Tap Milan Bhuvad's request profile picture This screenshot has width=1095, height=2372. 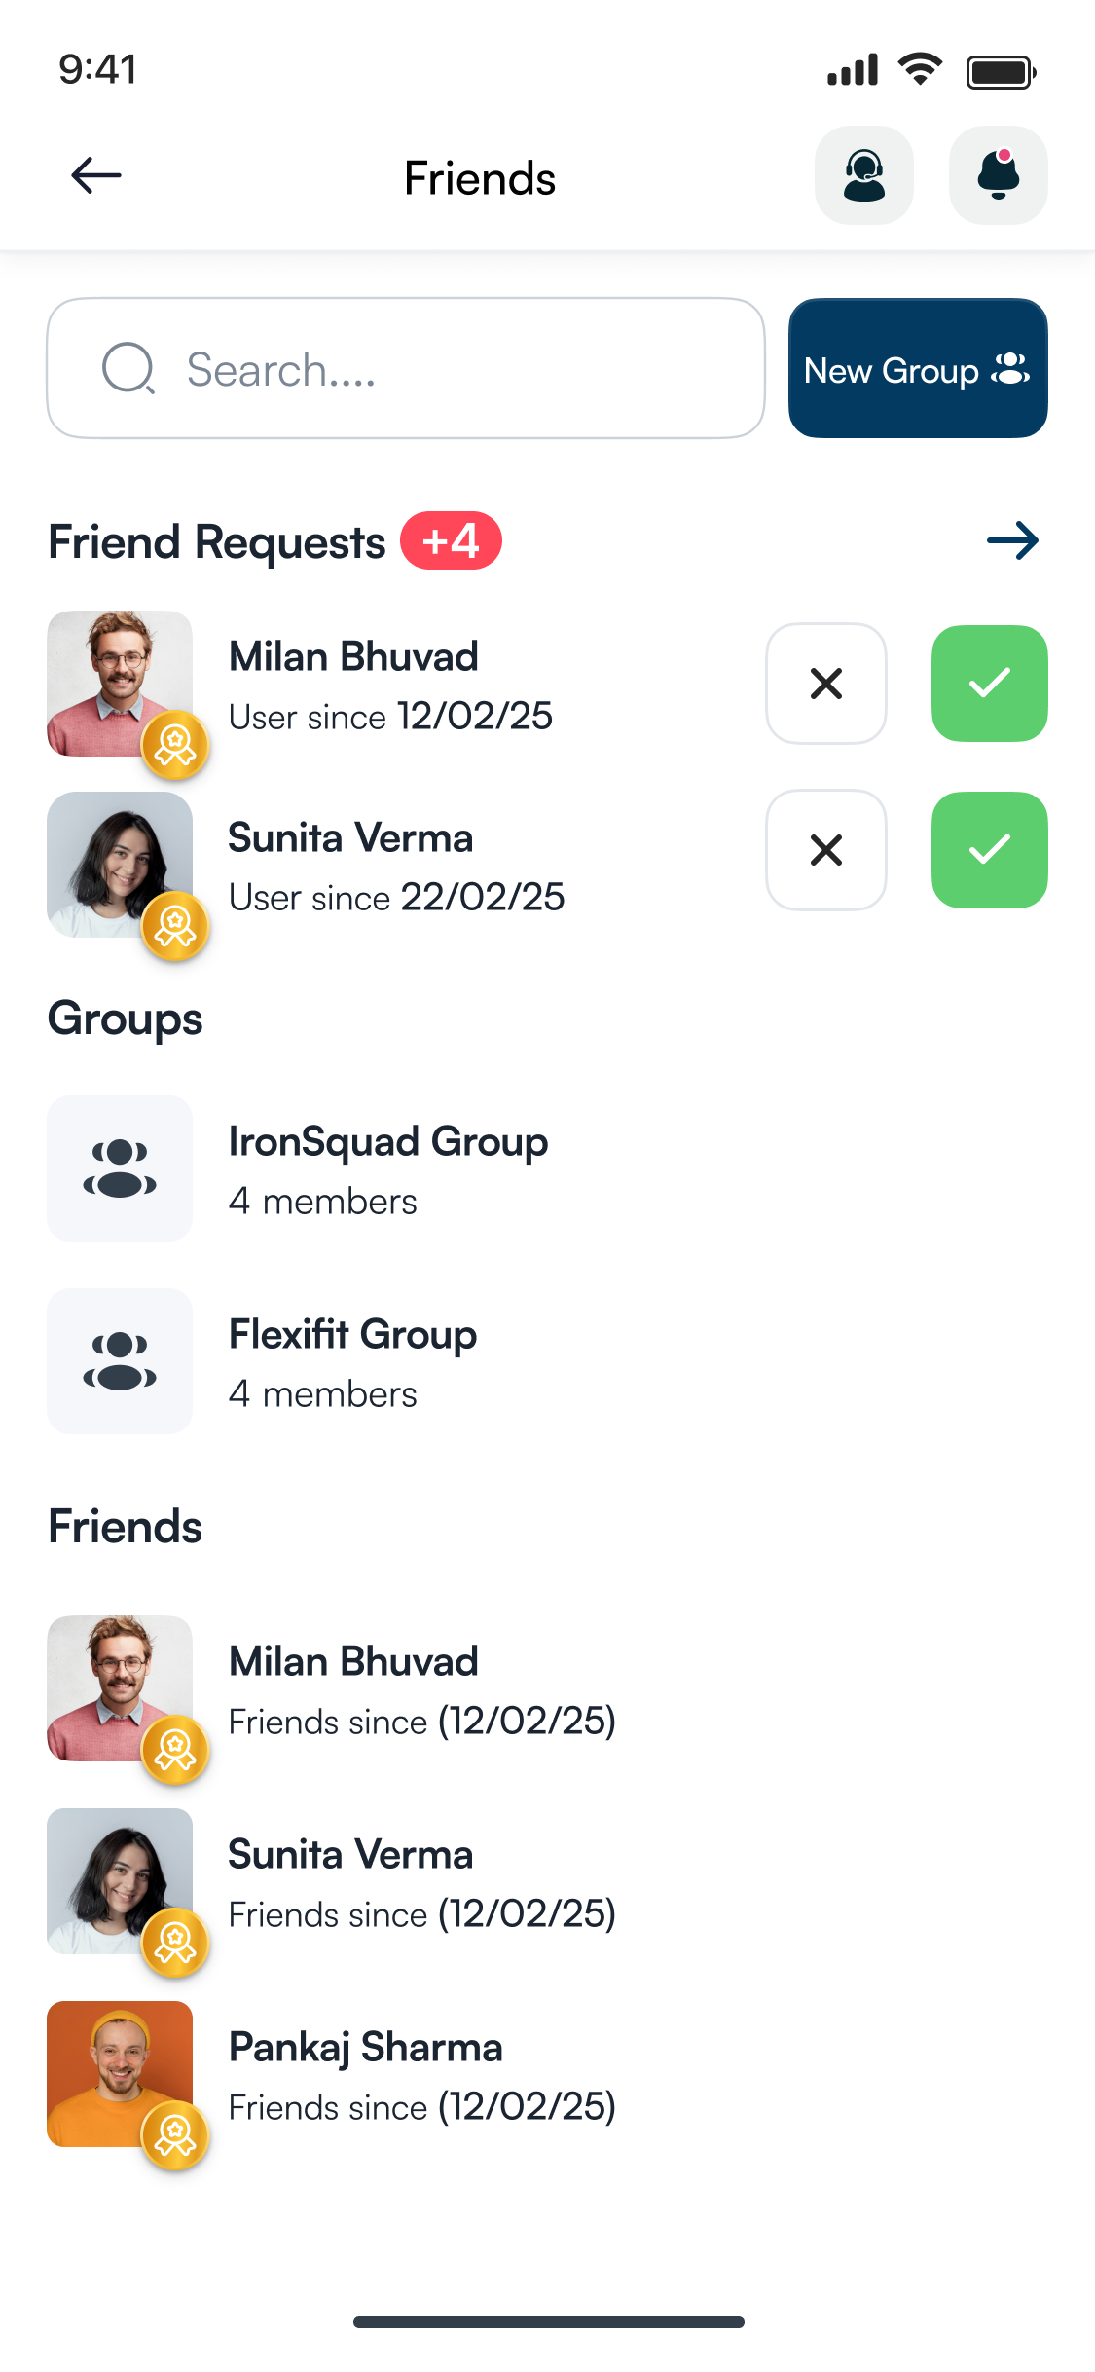[120, 684]
